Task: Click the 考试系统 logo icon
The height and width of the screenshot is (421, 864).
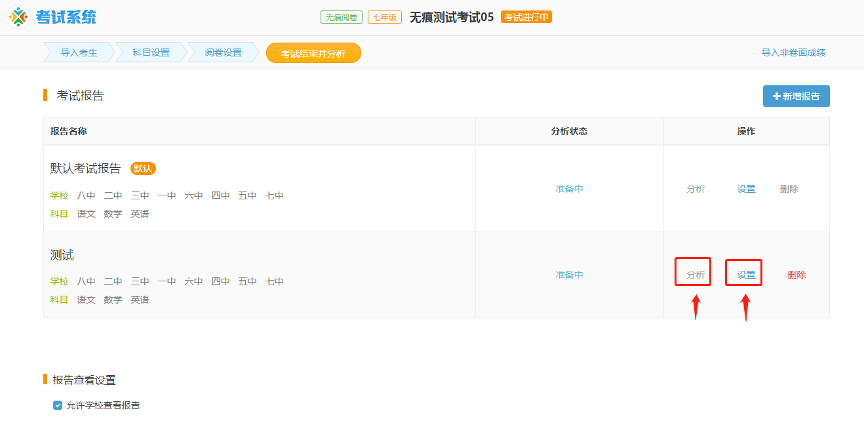Action: tap(18, 17)
